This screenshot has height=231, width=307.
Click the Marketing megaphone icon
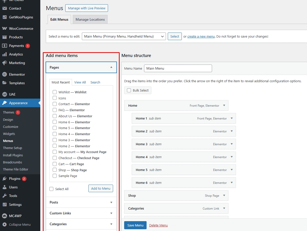point(4,63)
